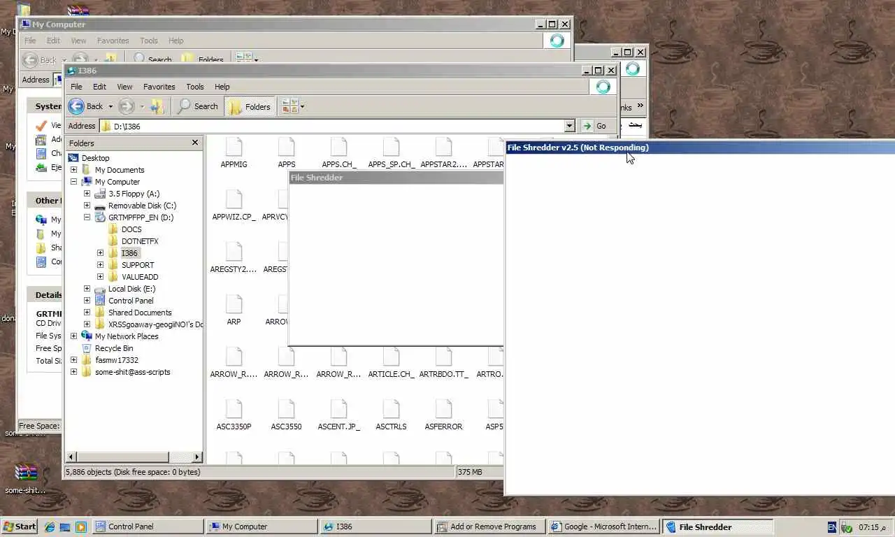The height and width of the screenshot is (537, 895).
Task: Click Folders pane scrollbar left arrow
Action: point(70,457)
